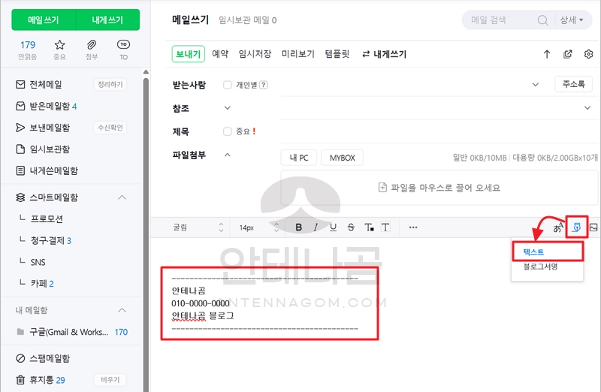
Task: Apply italic formatting
Action: point(316,228)
